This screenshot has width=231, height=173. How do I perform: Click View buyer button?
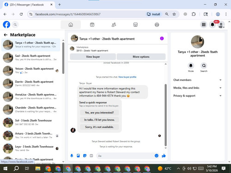coord(93,57)
